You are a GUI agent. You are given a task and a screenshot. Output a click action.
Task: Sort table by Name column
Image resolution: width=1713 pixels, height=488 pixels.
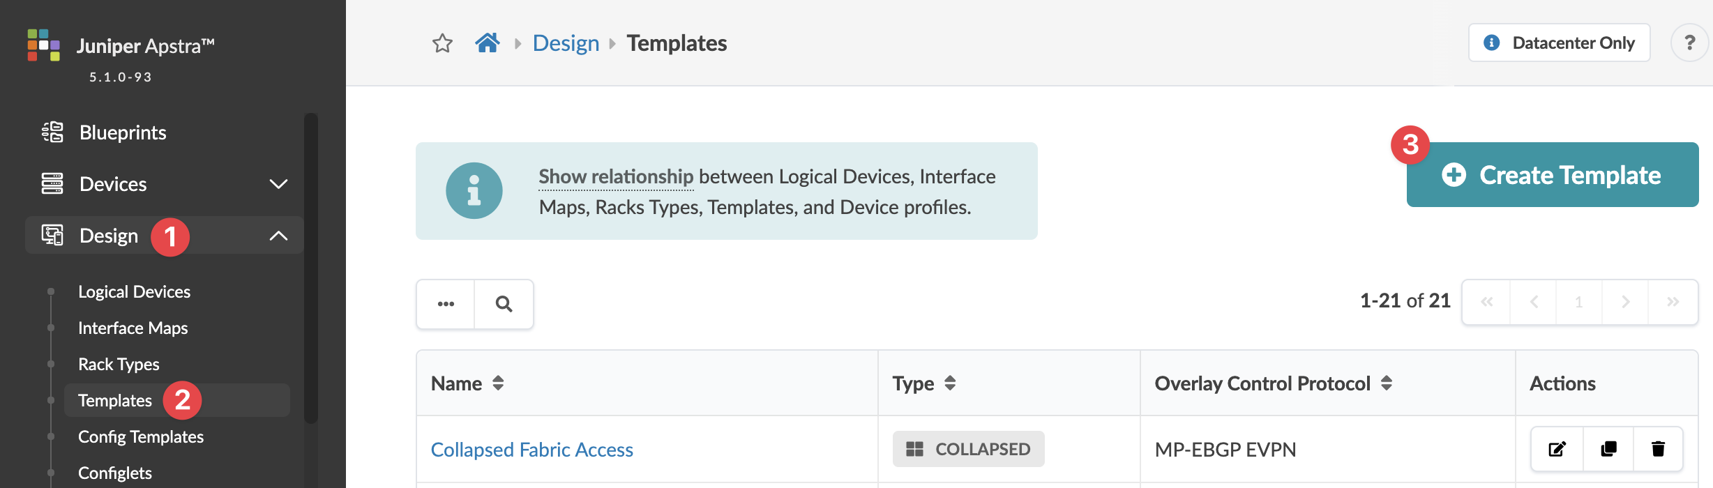coord(498,383)
